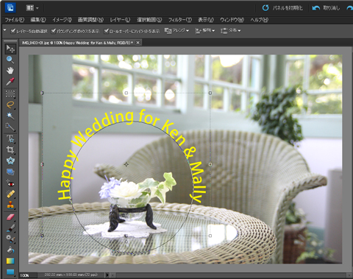This screenshot has width=353, height=279.
Task: Open the イメージ(I) menu
Action: pyautogui.click(x=62, y=20)
